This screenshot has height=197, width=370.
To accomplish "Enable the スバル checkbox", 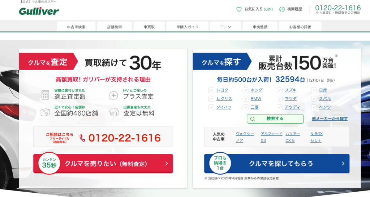I will pyautogui.click(x=314, y=99).
